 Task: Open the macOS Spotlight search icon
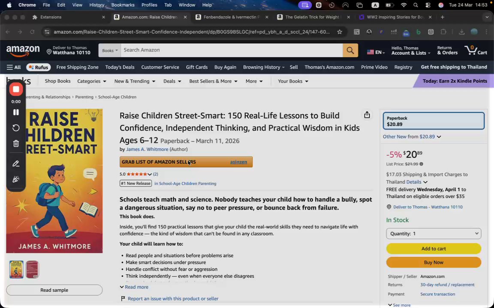(x=416, y=5)
